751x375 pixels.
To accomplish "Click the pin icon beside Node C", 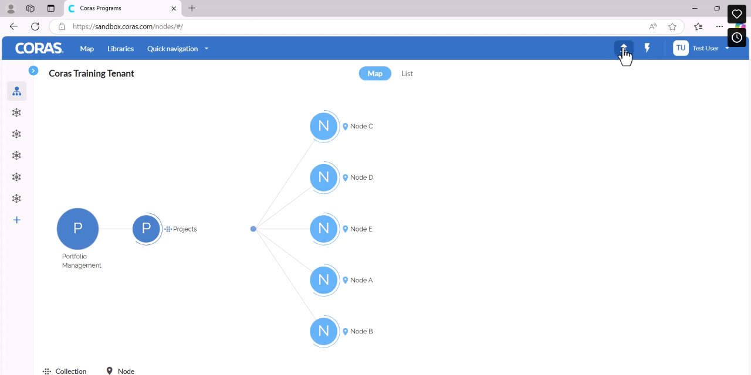I will (x=346, y=127).
